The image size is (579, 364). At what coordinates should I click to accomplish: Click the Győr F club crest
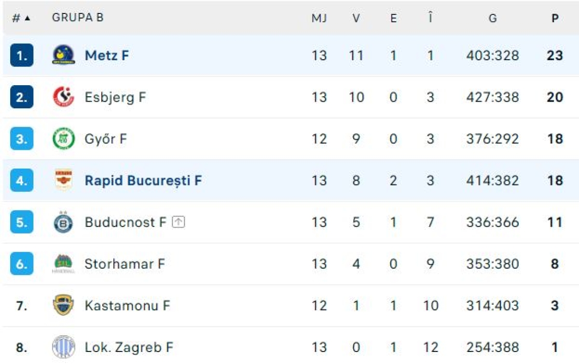(x=63, y=139)
